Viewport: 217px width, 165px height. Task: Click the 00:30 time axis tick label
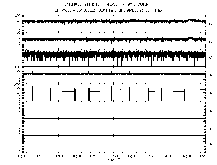40,157
